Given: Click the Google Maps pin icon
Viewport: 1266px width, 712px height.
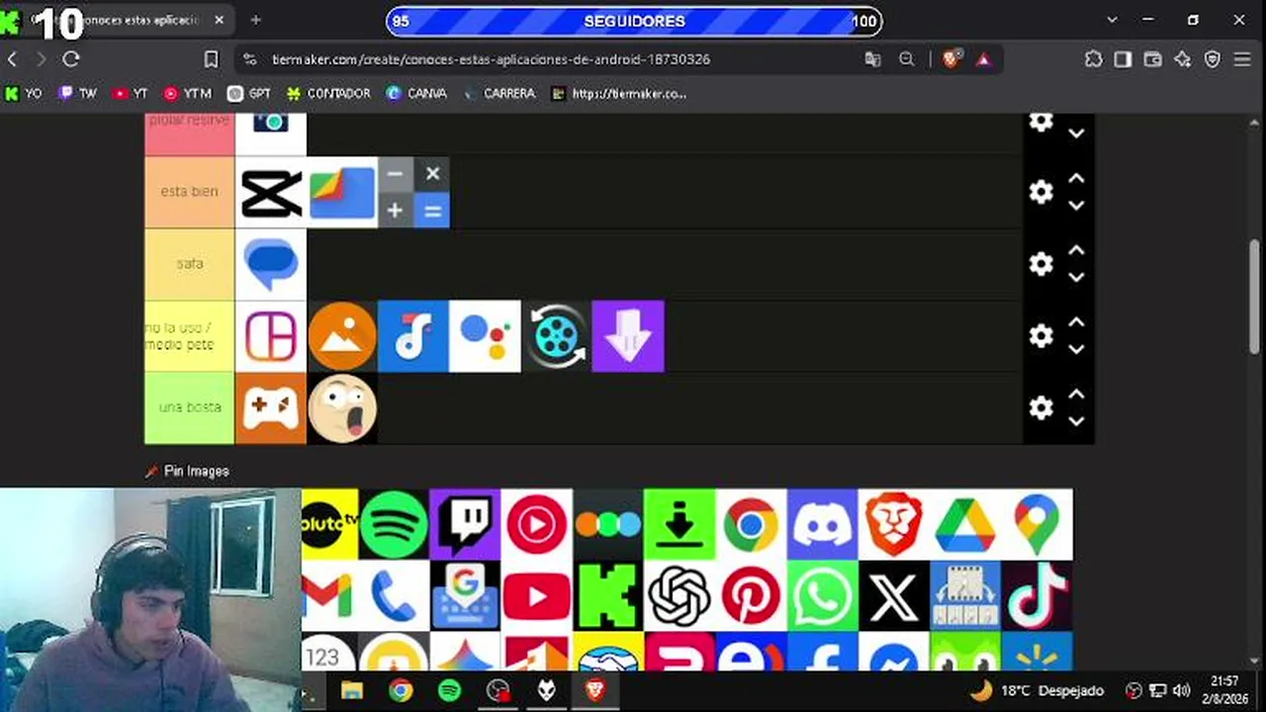Looking at the screenshot, I should coord(1037,524).
